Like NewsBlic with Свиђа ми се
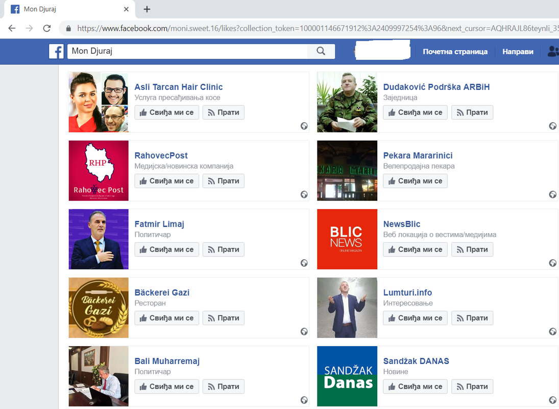The width and height of the screenshot is (559, 409). pyautogui.click(x=415, y=249)
